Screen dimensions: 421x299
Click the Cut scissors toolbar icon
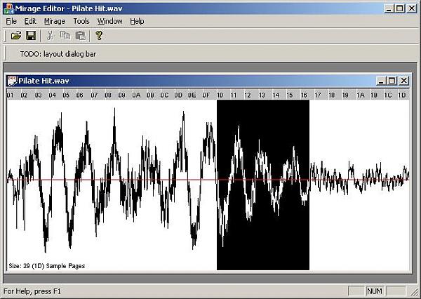(51, 36)
